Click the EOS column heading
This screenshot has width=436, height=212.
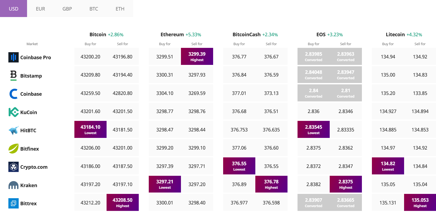pos(321,34)
